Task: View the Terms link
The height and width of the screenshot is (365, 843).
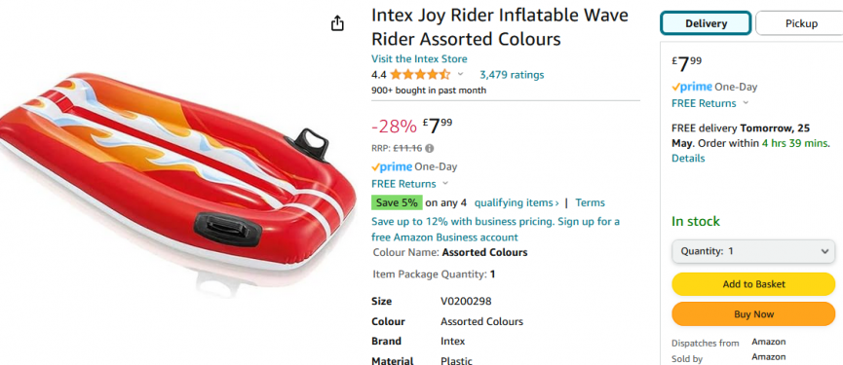Action: coord(590,202)
